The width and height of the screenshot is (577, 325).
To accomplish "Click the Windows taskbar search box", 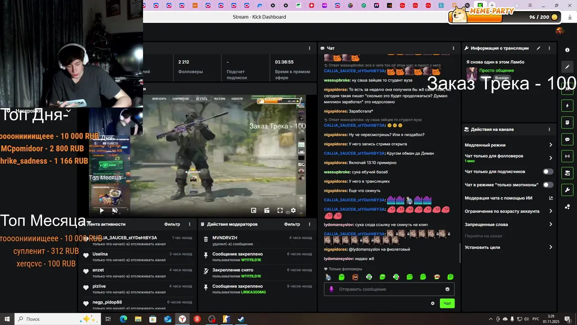I will [57, 319].
